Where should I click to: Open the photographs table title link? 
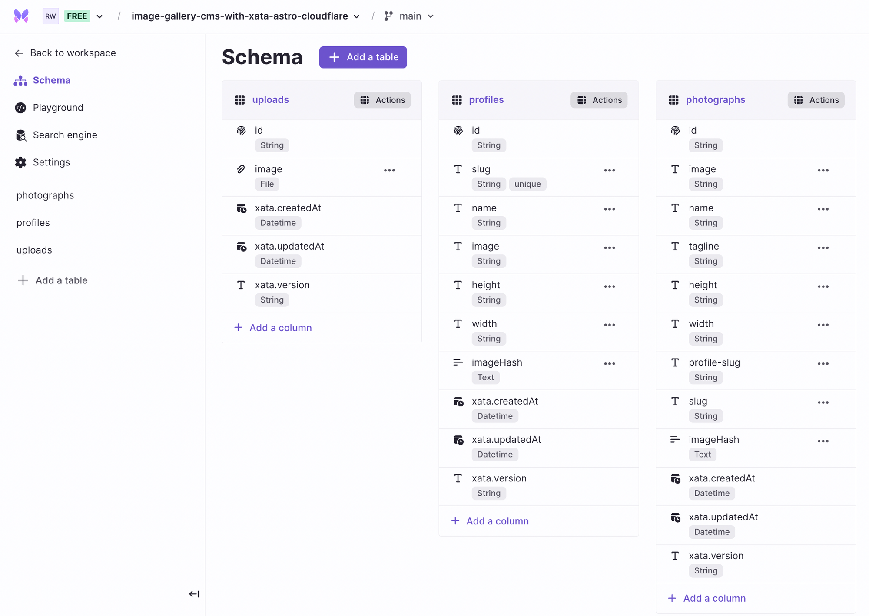(x=715, y=100)
